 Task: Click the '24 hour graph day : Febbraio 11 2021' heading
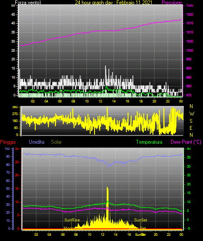(x=114, y=3)
